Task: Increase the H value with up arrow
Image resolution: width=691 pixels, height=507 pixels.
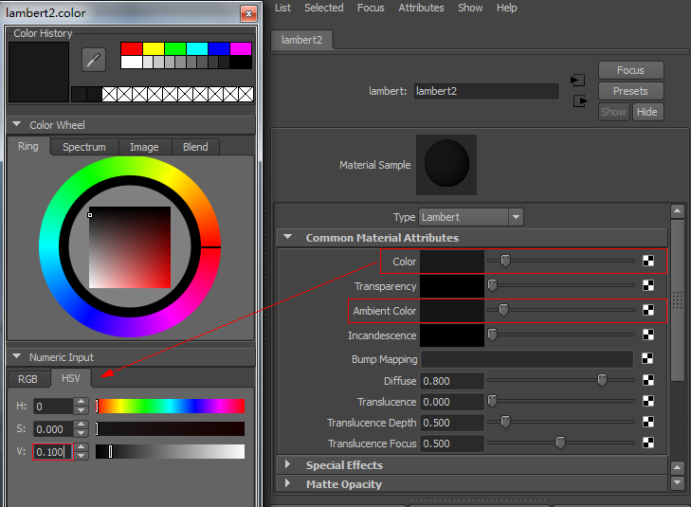Action: (82, 401)
